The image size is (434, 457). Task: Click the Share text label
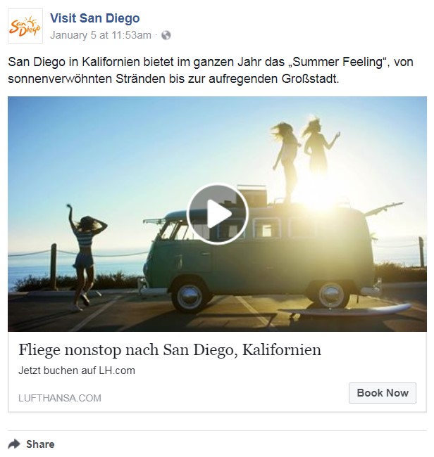pos(40,444)
